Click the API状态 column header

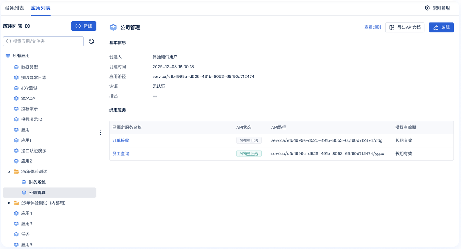click(x=244, y=128)
